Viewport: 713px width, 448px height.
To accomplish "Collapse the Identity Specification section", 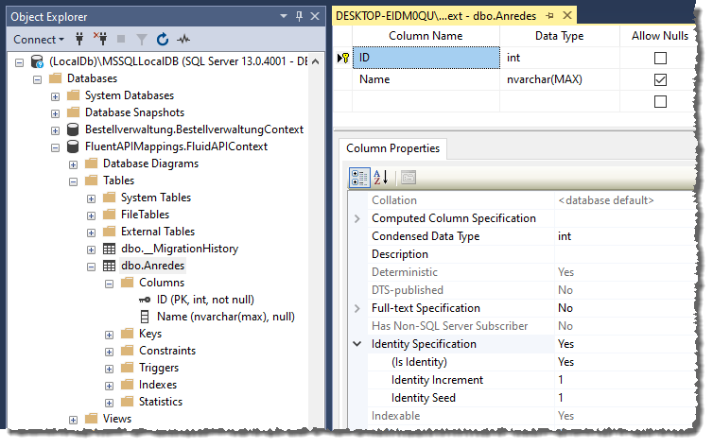I will (357, 344).
